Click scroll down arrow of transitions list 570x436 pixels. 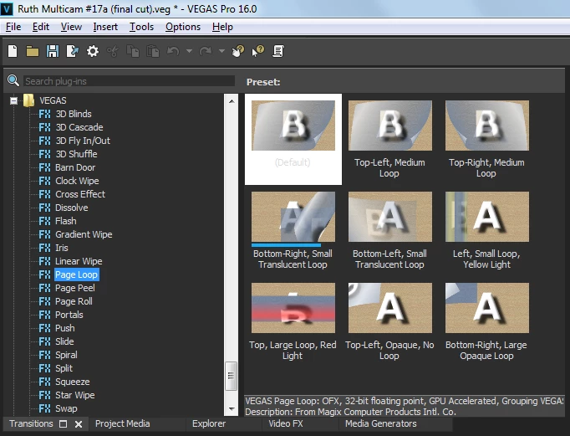(232, 409)
